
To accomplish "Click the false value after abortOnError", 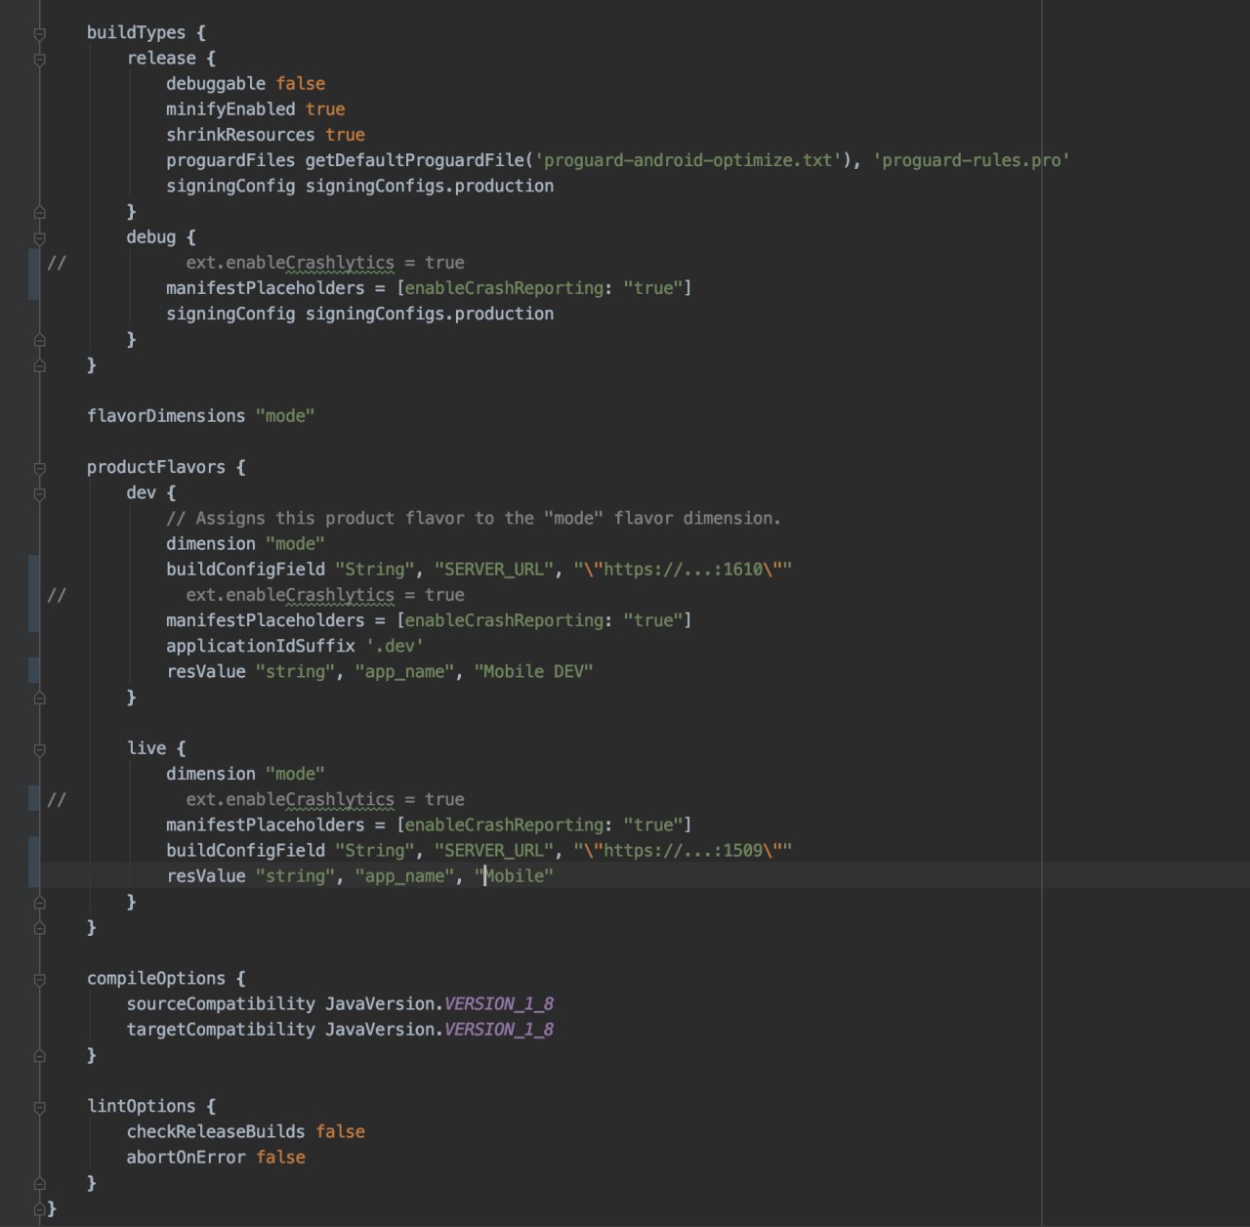I will [x=280, y=1158].
